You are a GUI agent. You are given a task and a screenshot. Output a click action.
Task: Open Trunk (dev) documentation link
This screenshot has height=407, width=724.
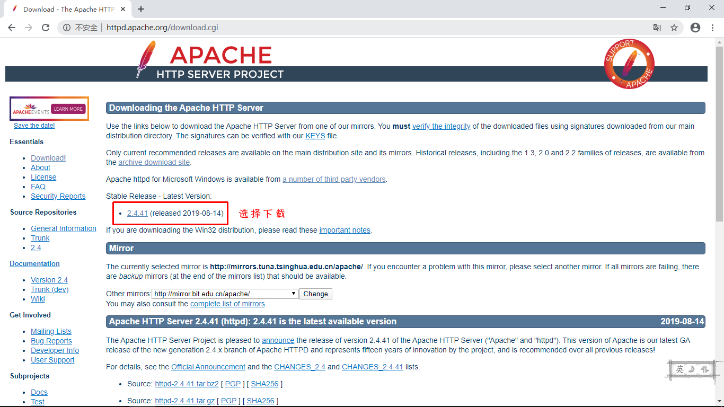[50, 289]
